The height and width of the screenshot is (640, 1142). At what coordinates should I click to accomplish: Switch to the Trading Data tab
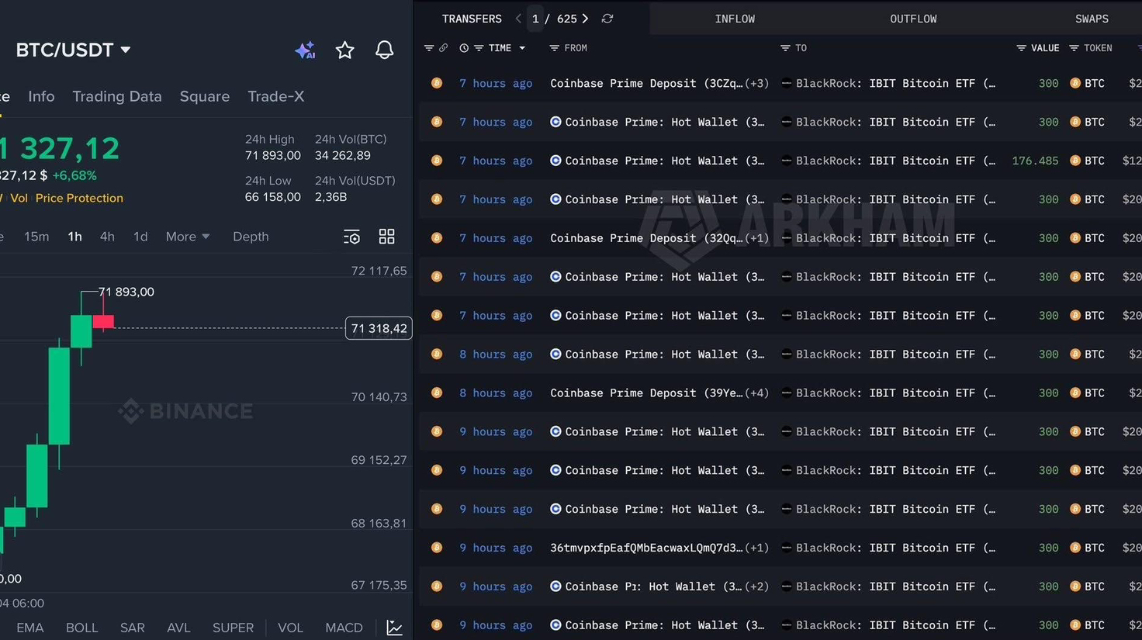point(117,96)
